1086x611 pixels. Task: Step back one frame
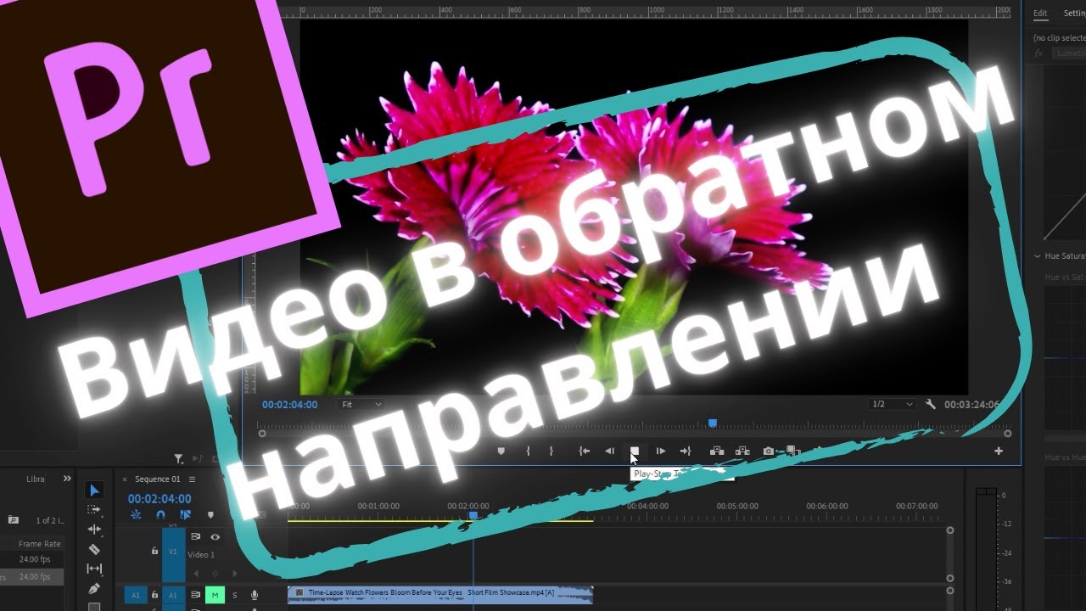point(609,451)
